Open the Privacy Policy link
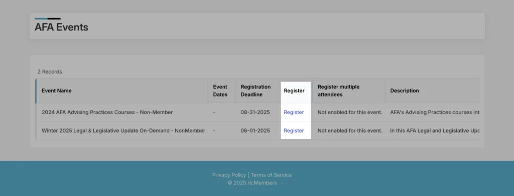514x196 pixels. tap(229, 175)
